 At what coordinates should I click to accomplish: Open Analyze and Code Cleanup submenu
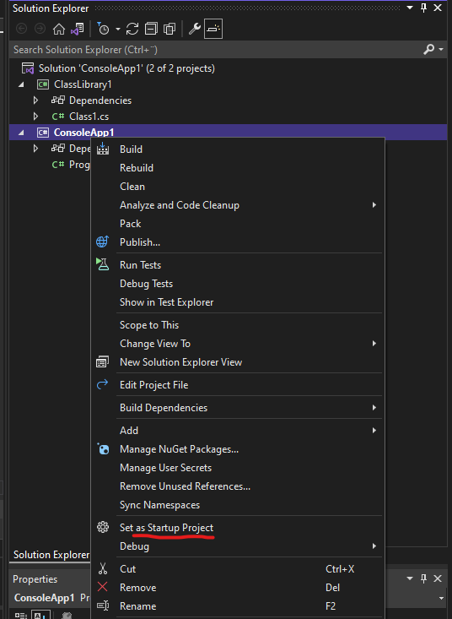(238, 205)
